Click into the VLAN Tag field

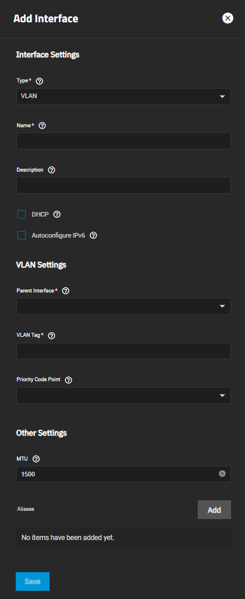(124, 351)
